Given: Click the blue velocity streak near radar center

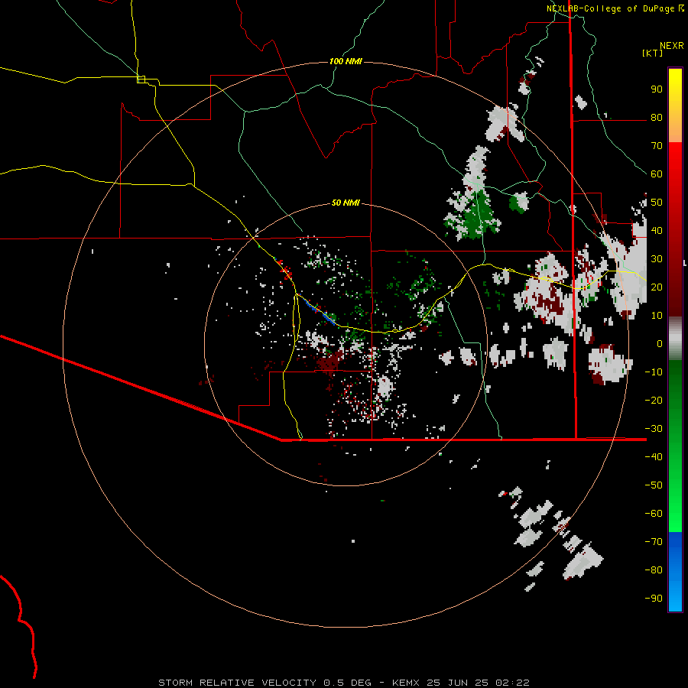Looking at the screenshot, I should coord(320,312).
